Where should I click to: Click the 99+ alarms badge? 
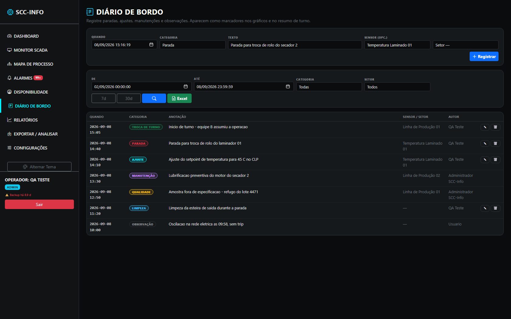point(38,78)
